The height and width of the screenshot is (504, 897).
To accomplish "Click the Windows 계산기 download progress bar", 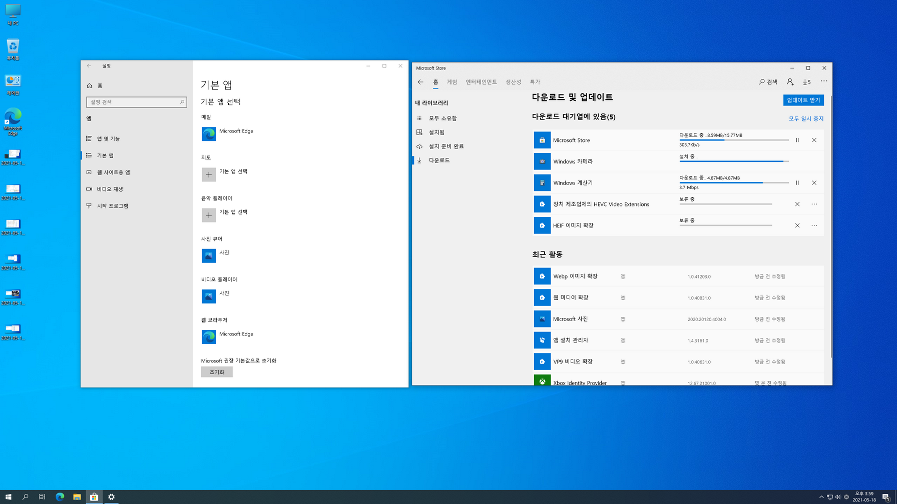I will point(734,183).
